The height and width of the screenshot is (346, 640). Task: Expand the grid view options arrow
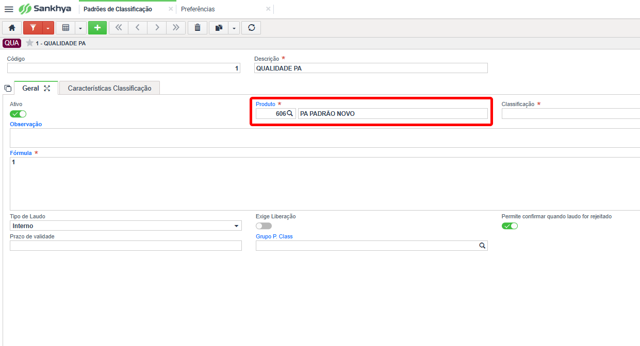pyautogui.click(x=81, y=28)
